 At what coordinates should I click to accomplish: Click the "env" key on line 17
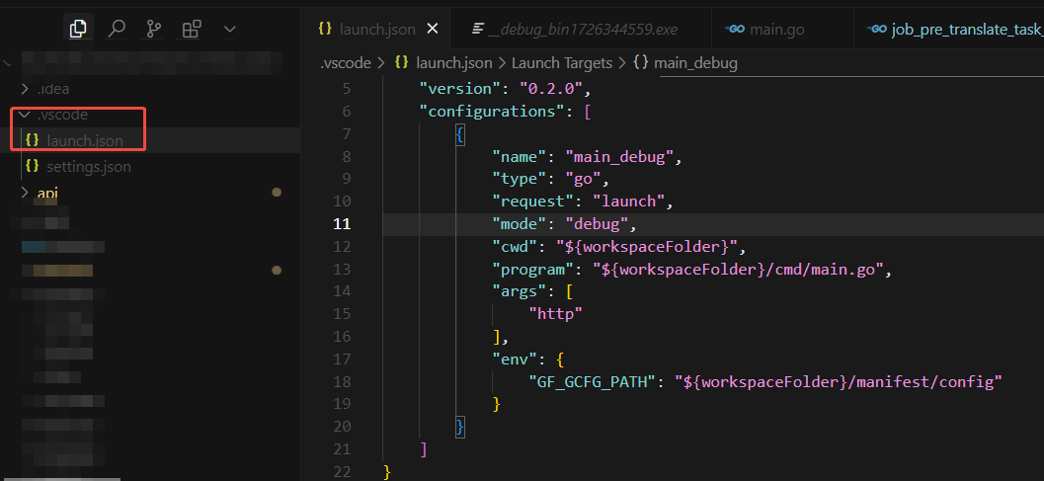tap(515, 360)
